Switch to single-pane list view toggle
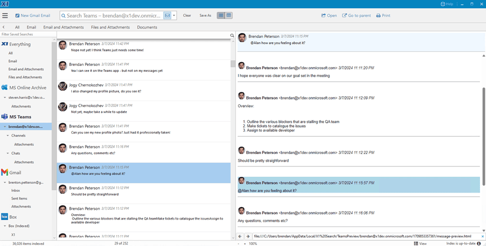486x246 pixels. (221, 16)
